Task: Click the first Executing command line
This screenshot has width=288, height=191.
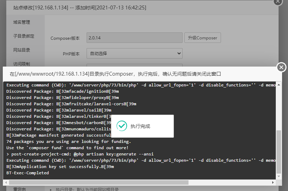Action: pos(141,85)
